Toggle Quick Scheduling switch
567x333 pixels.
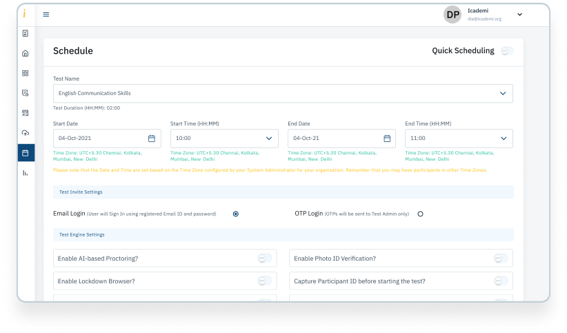click(x=507, y=51)
